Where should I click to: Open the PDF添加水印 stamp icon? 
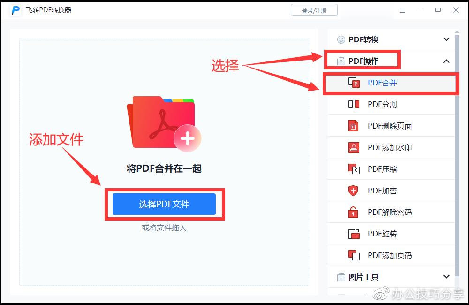coord(354,147)
